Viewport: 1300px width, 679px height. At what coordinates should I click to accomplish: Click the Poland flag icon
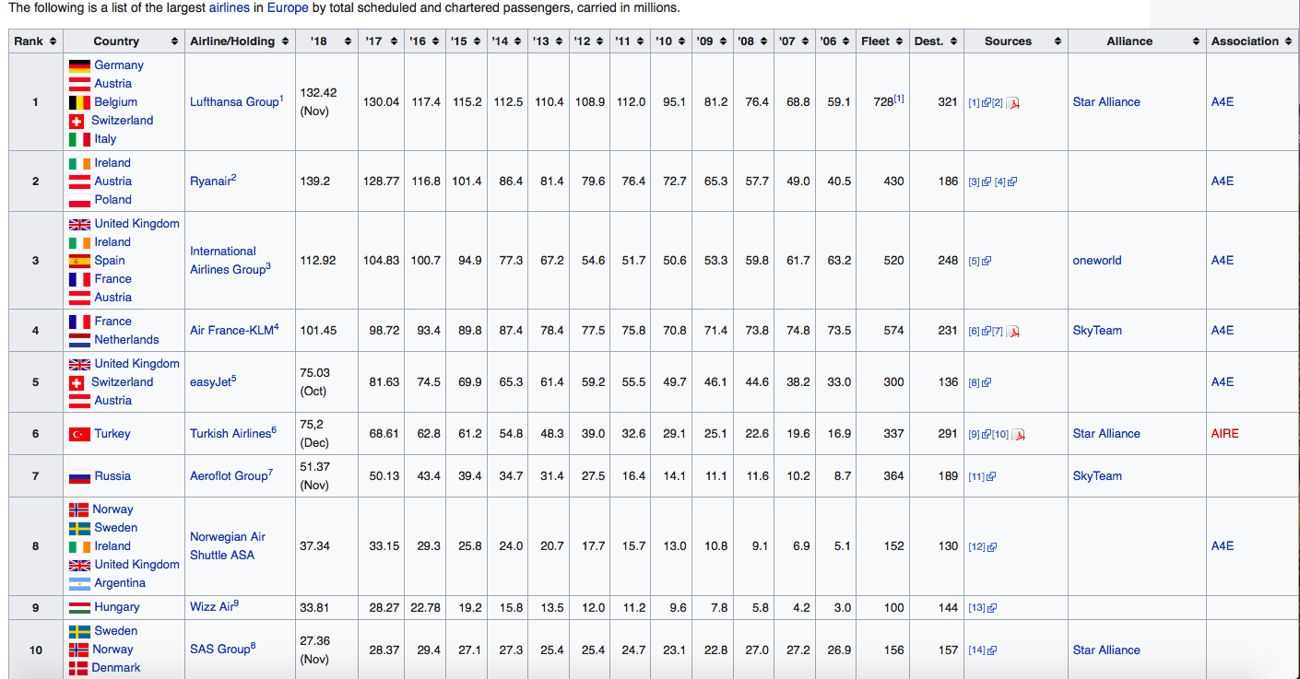[79, 200]
